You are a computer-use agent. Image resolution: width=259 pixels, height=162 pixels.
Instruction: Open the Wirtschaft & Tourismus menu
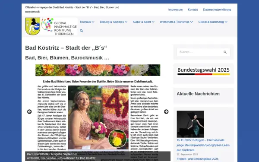point(174,22)
